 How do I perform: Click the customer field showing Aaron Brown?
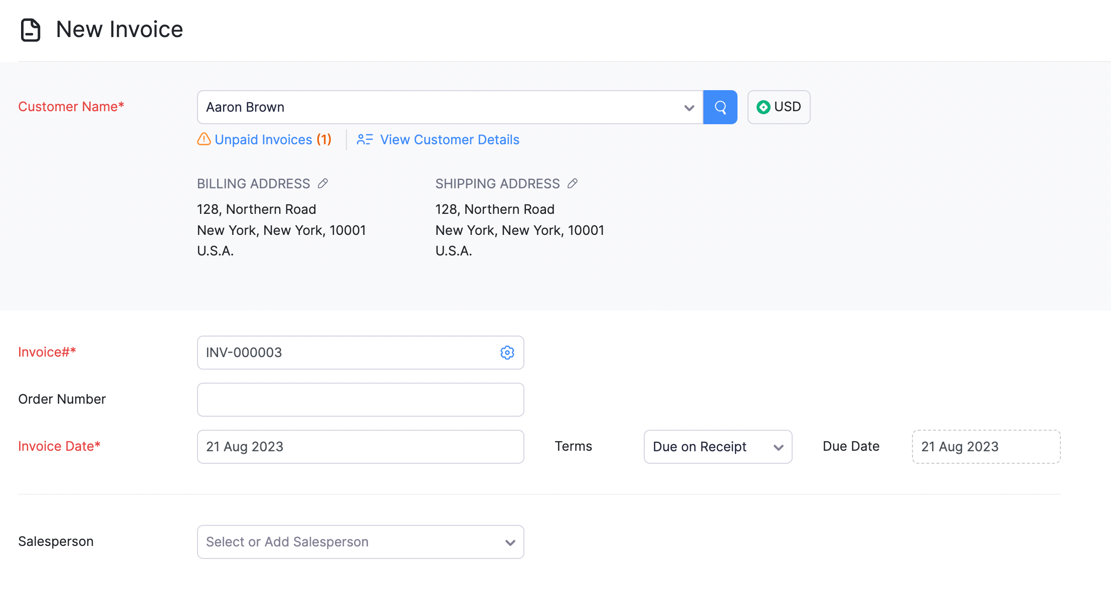click(401, 107)
